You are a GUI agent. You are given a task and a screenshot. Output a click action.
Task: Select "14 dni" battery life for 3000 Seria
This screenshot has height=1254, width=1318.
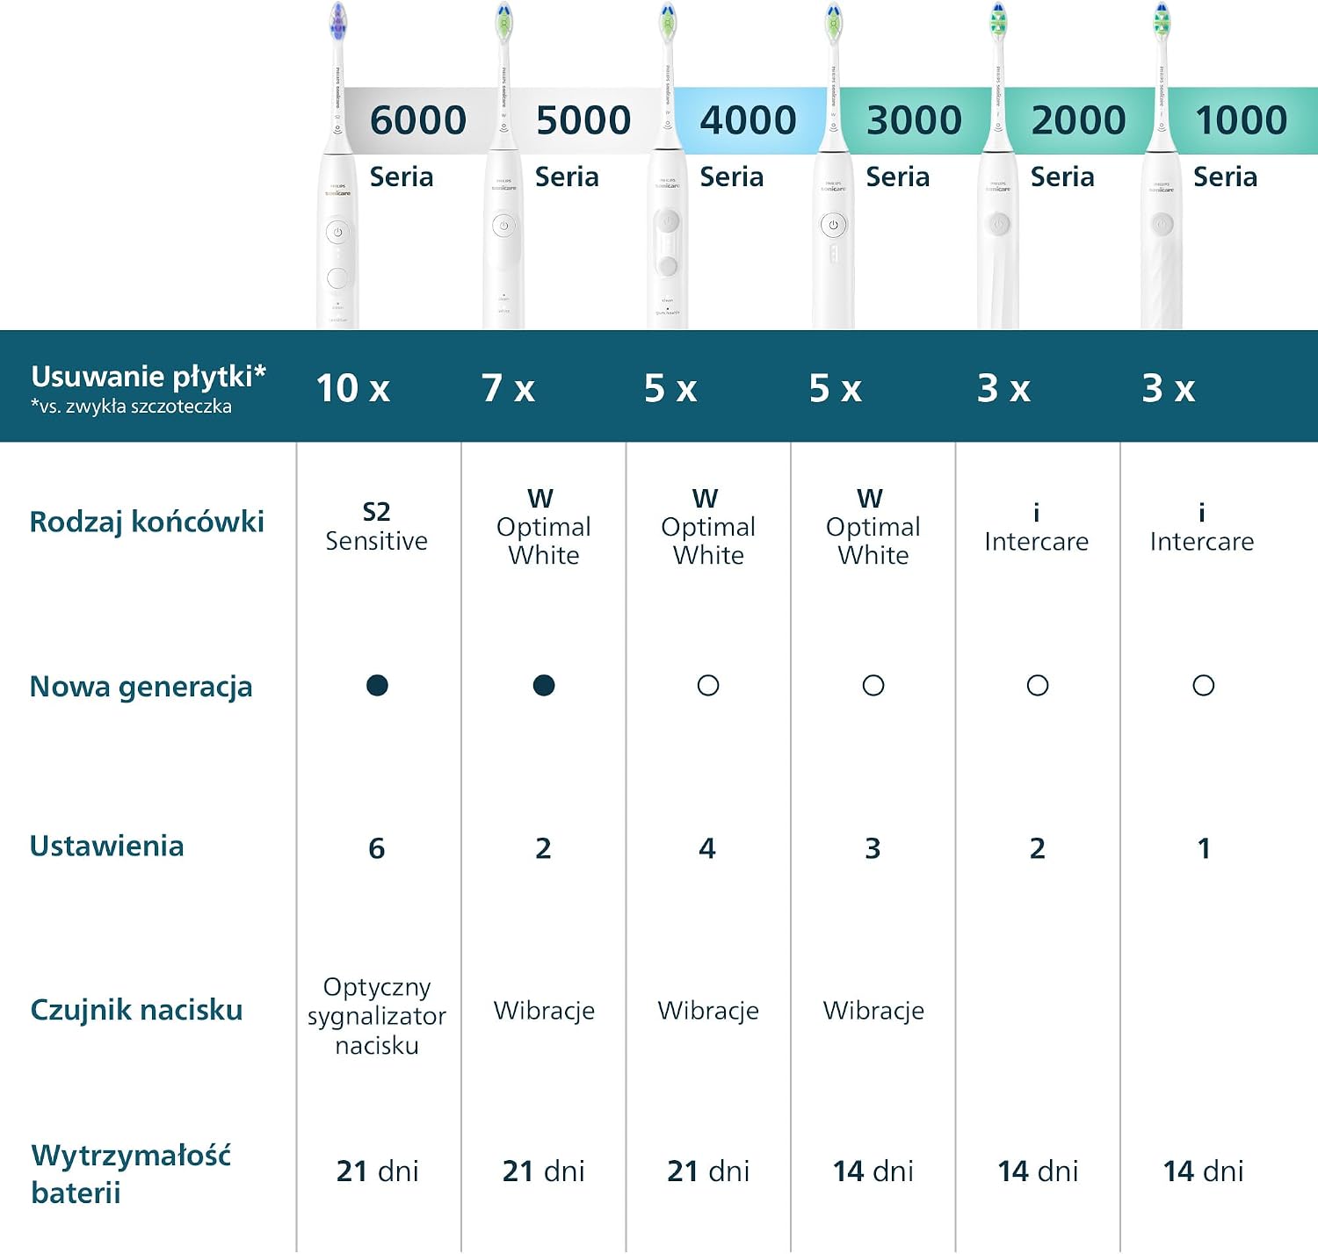click(x=873, y=1171)
